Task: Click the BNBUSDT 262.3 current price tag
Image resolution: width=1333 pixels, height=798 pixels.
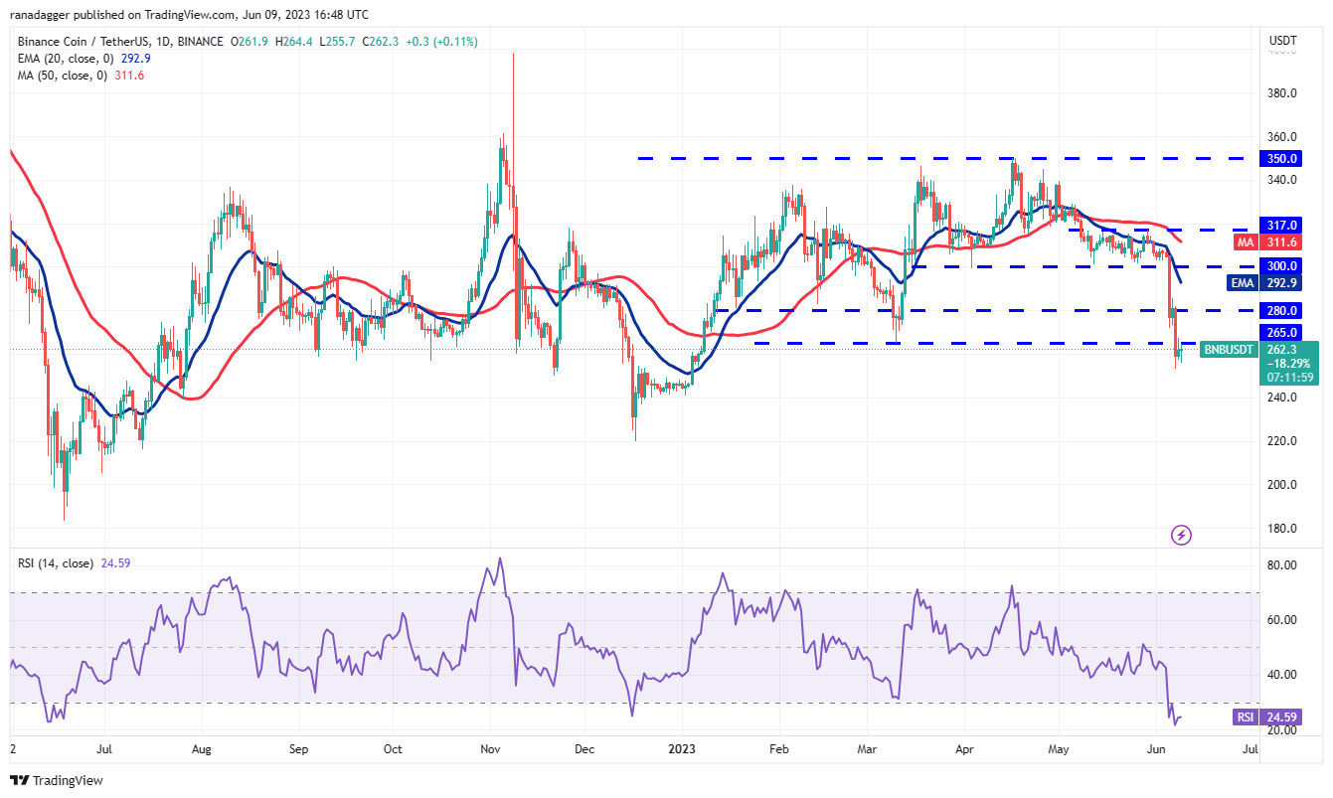Action: tap(1258, 350)
